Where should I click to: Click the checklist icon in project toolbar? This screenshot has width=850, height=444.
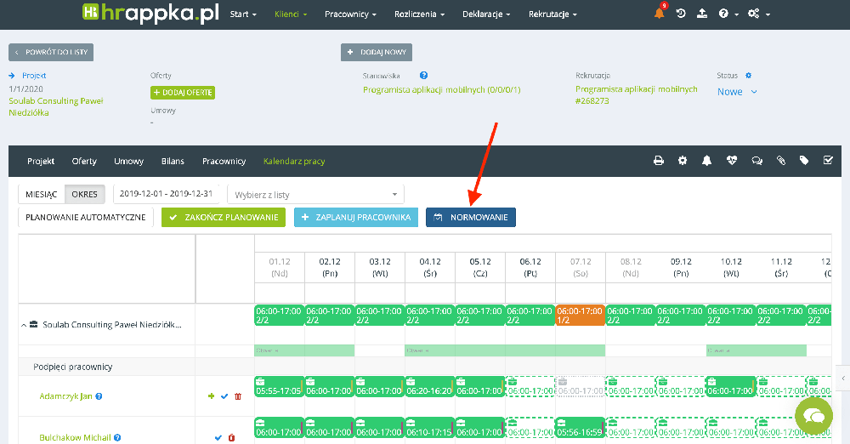tap(828, 160)
